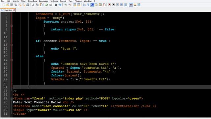The image size is (211, 119).
Task: Select the index.php tab
Action: point(8,10)
